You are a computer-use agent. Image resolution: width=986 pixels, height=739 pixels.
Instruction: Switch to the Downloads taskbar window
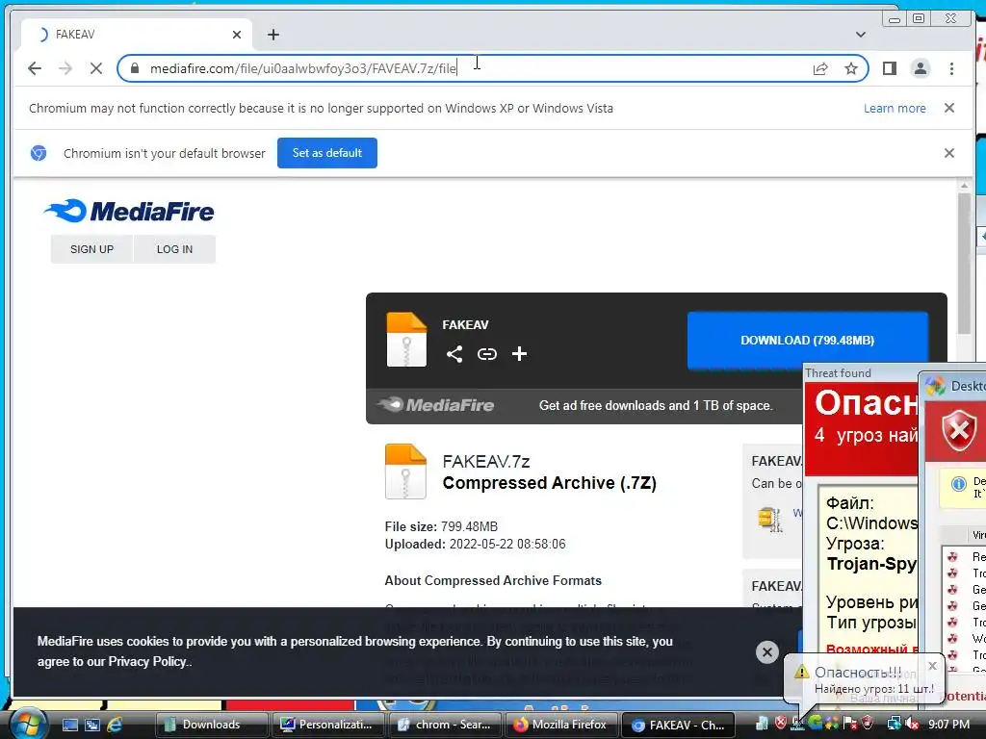(212, 725)
